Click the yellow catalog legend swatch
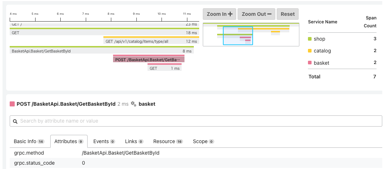This screenshot has height=169, width=388. point(310,51)
